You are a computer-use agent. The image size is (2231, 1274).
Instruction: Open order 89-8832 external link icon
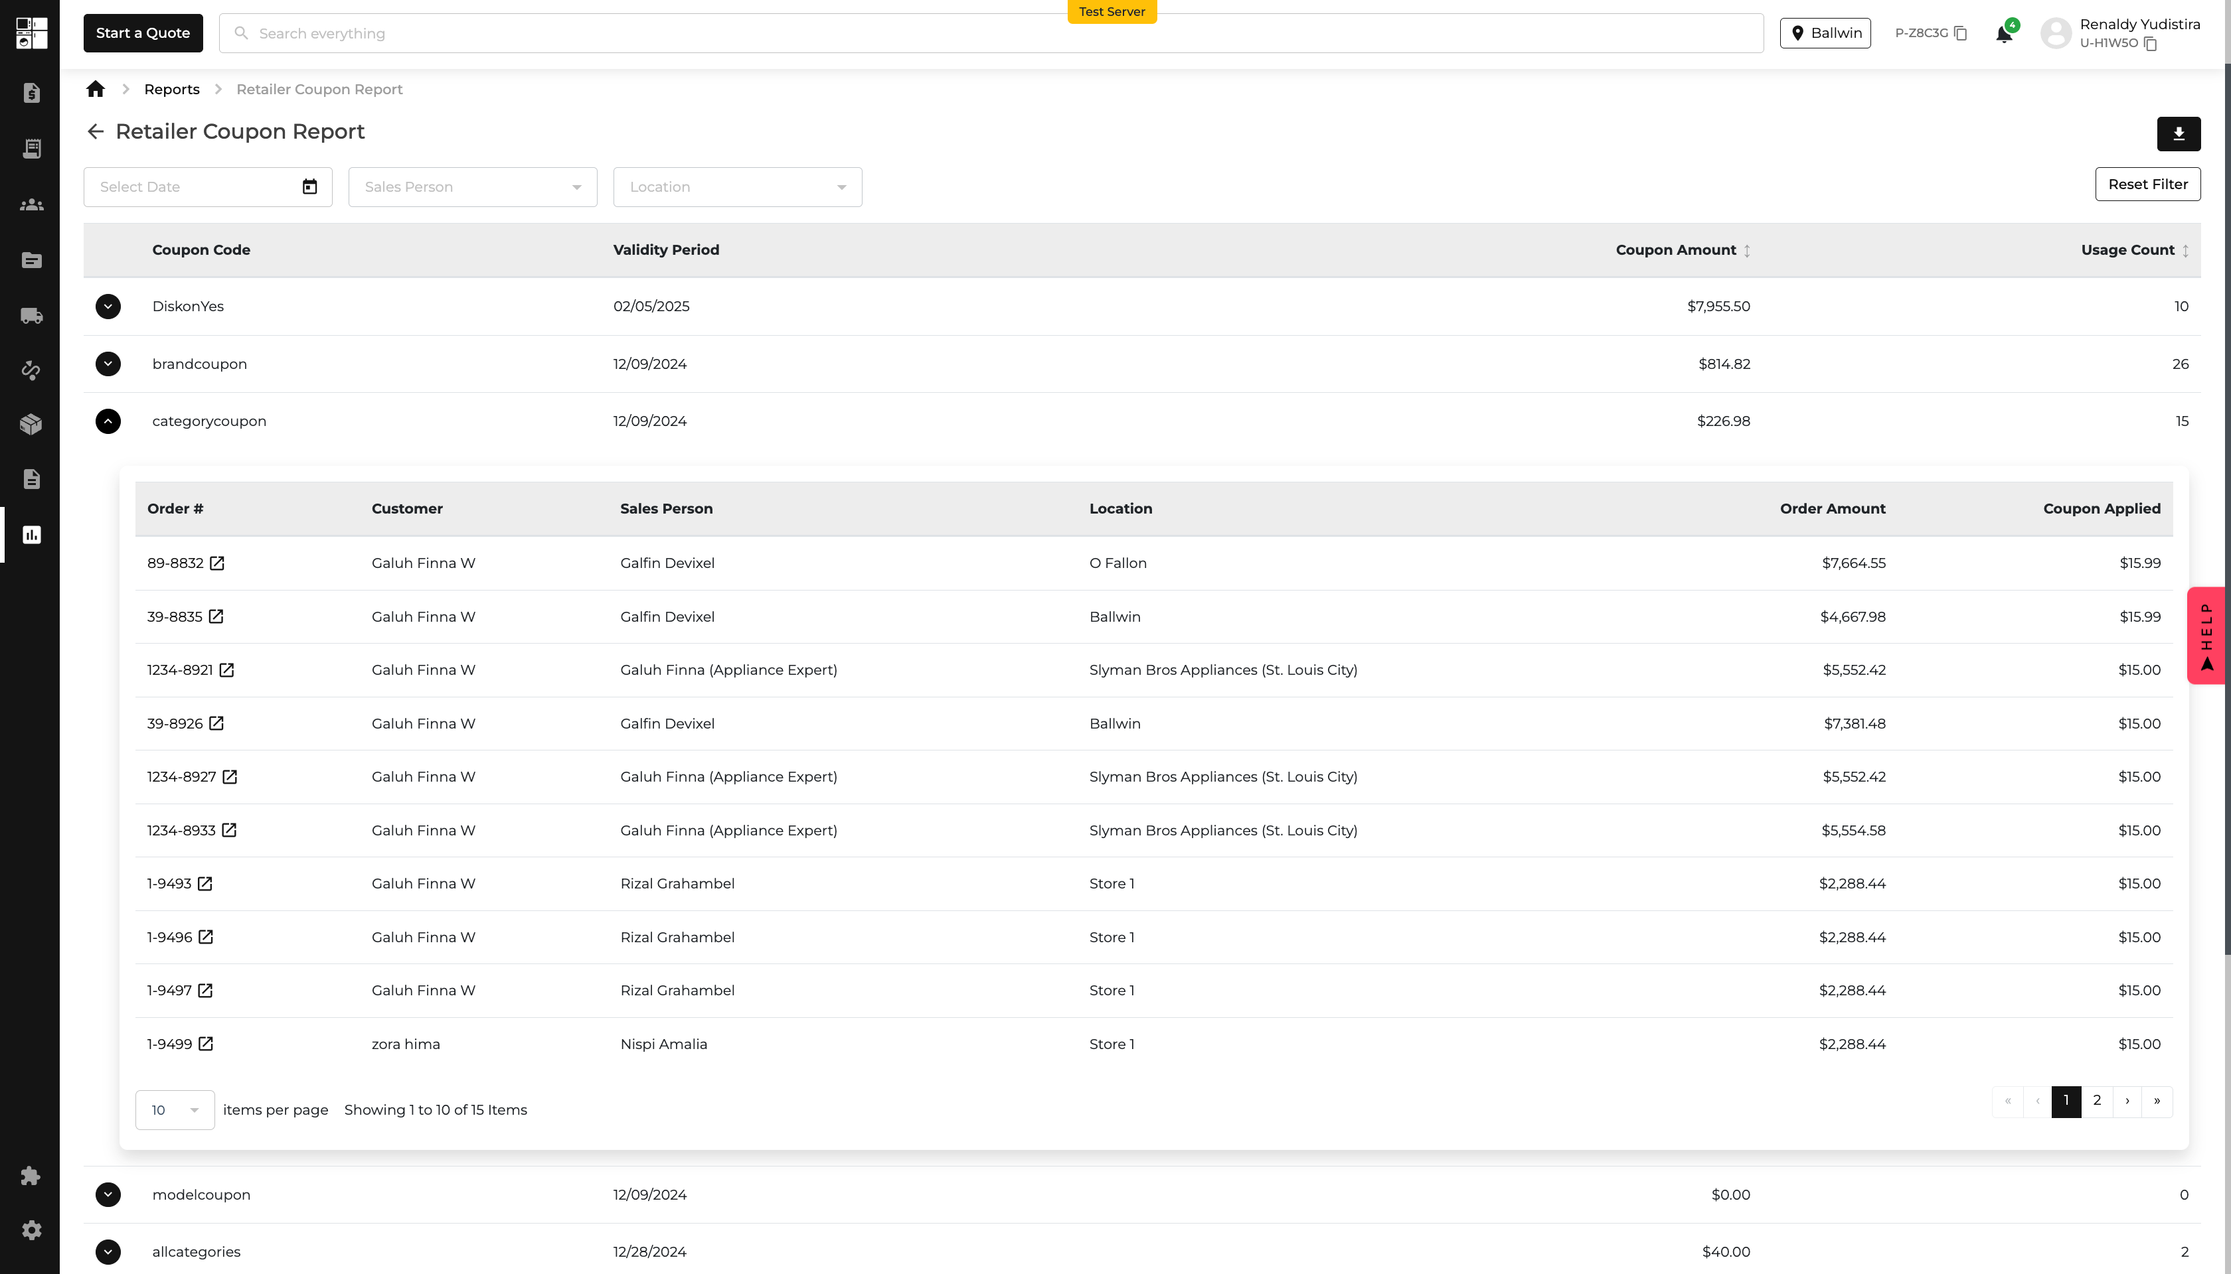217,563
